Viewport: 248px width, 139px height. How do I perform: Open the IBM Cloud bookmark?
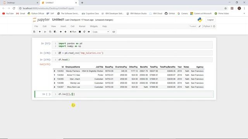tap(156, 14)
